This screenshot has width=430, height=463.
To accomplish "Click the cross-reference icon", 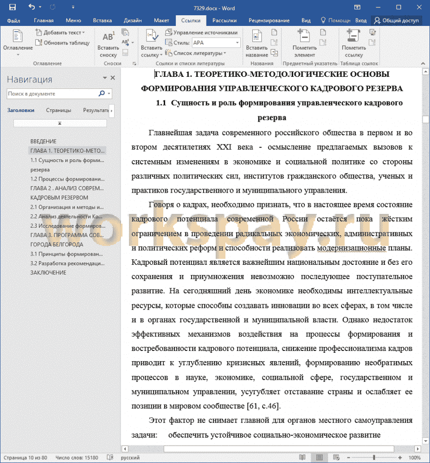I will (x=274, y=53).
